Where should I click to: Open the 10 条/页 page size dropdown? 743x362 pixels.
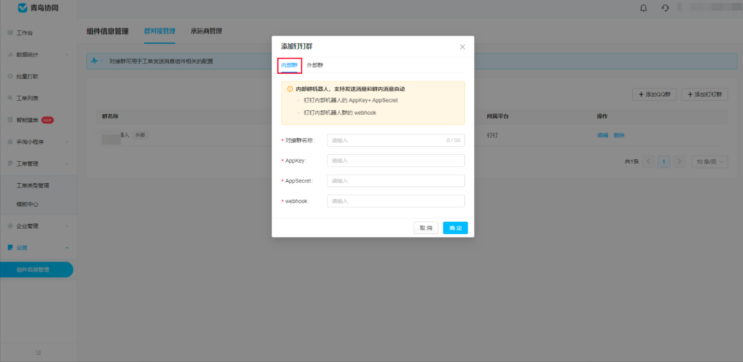(710, 162)
